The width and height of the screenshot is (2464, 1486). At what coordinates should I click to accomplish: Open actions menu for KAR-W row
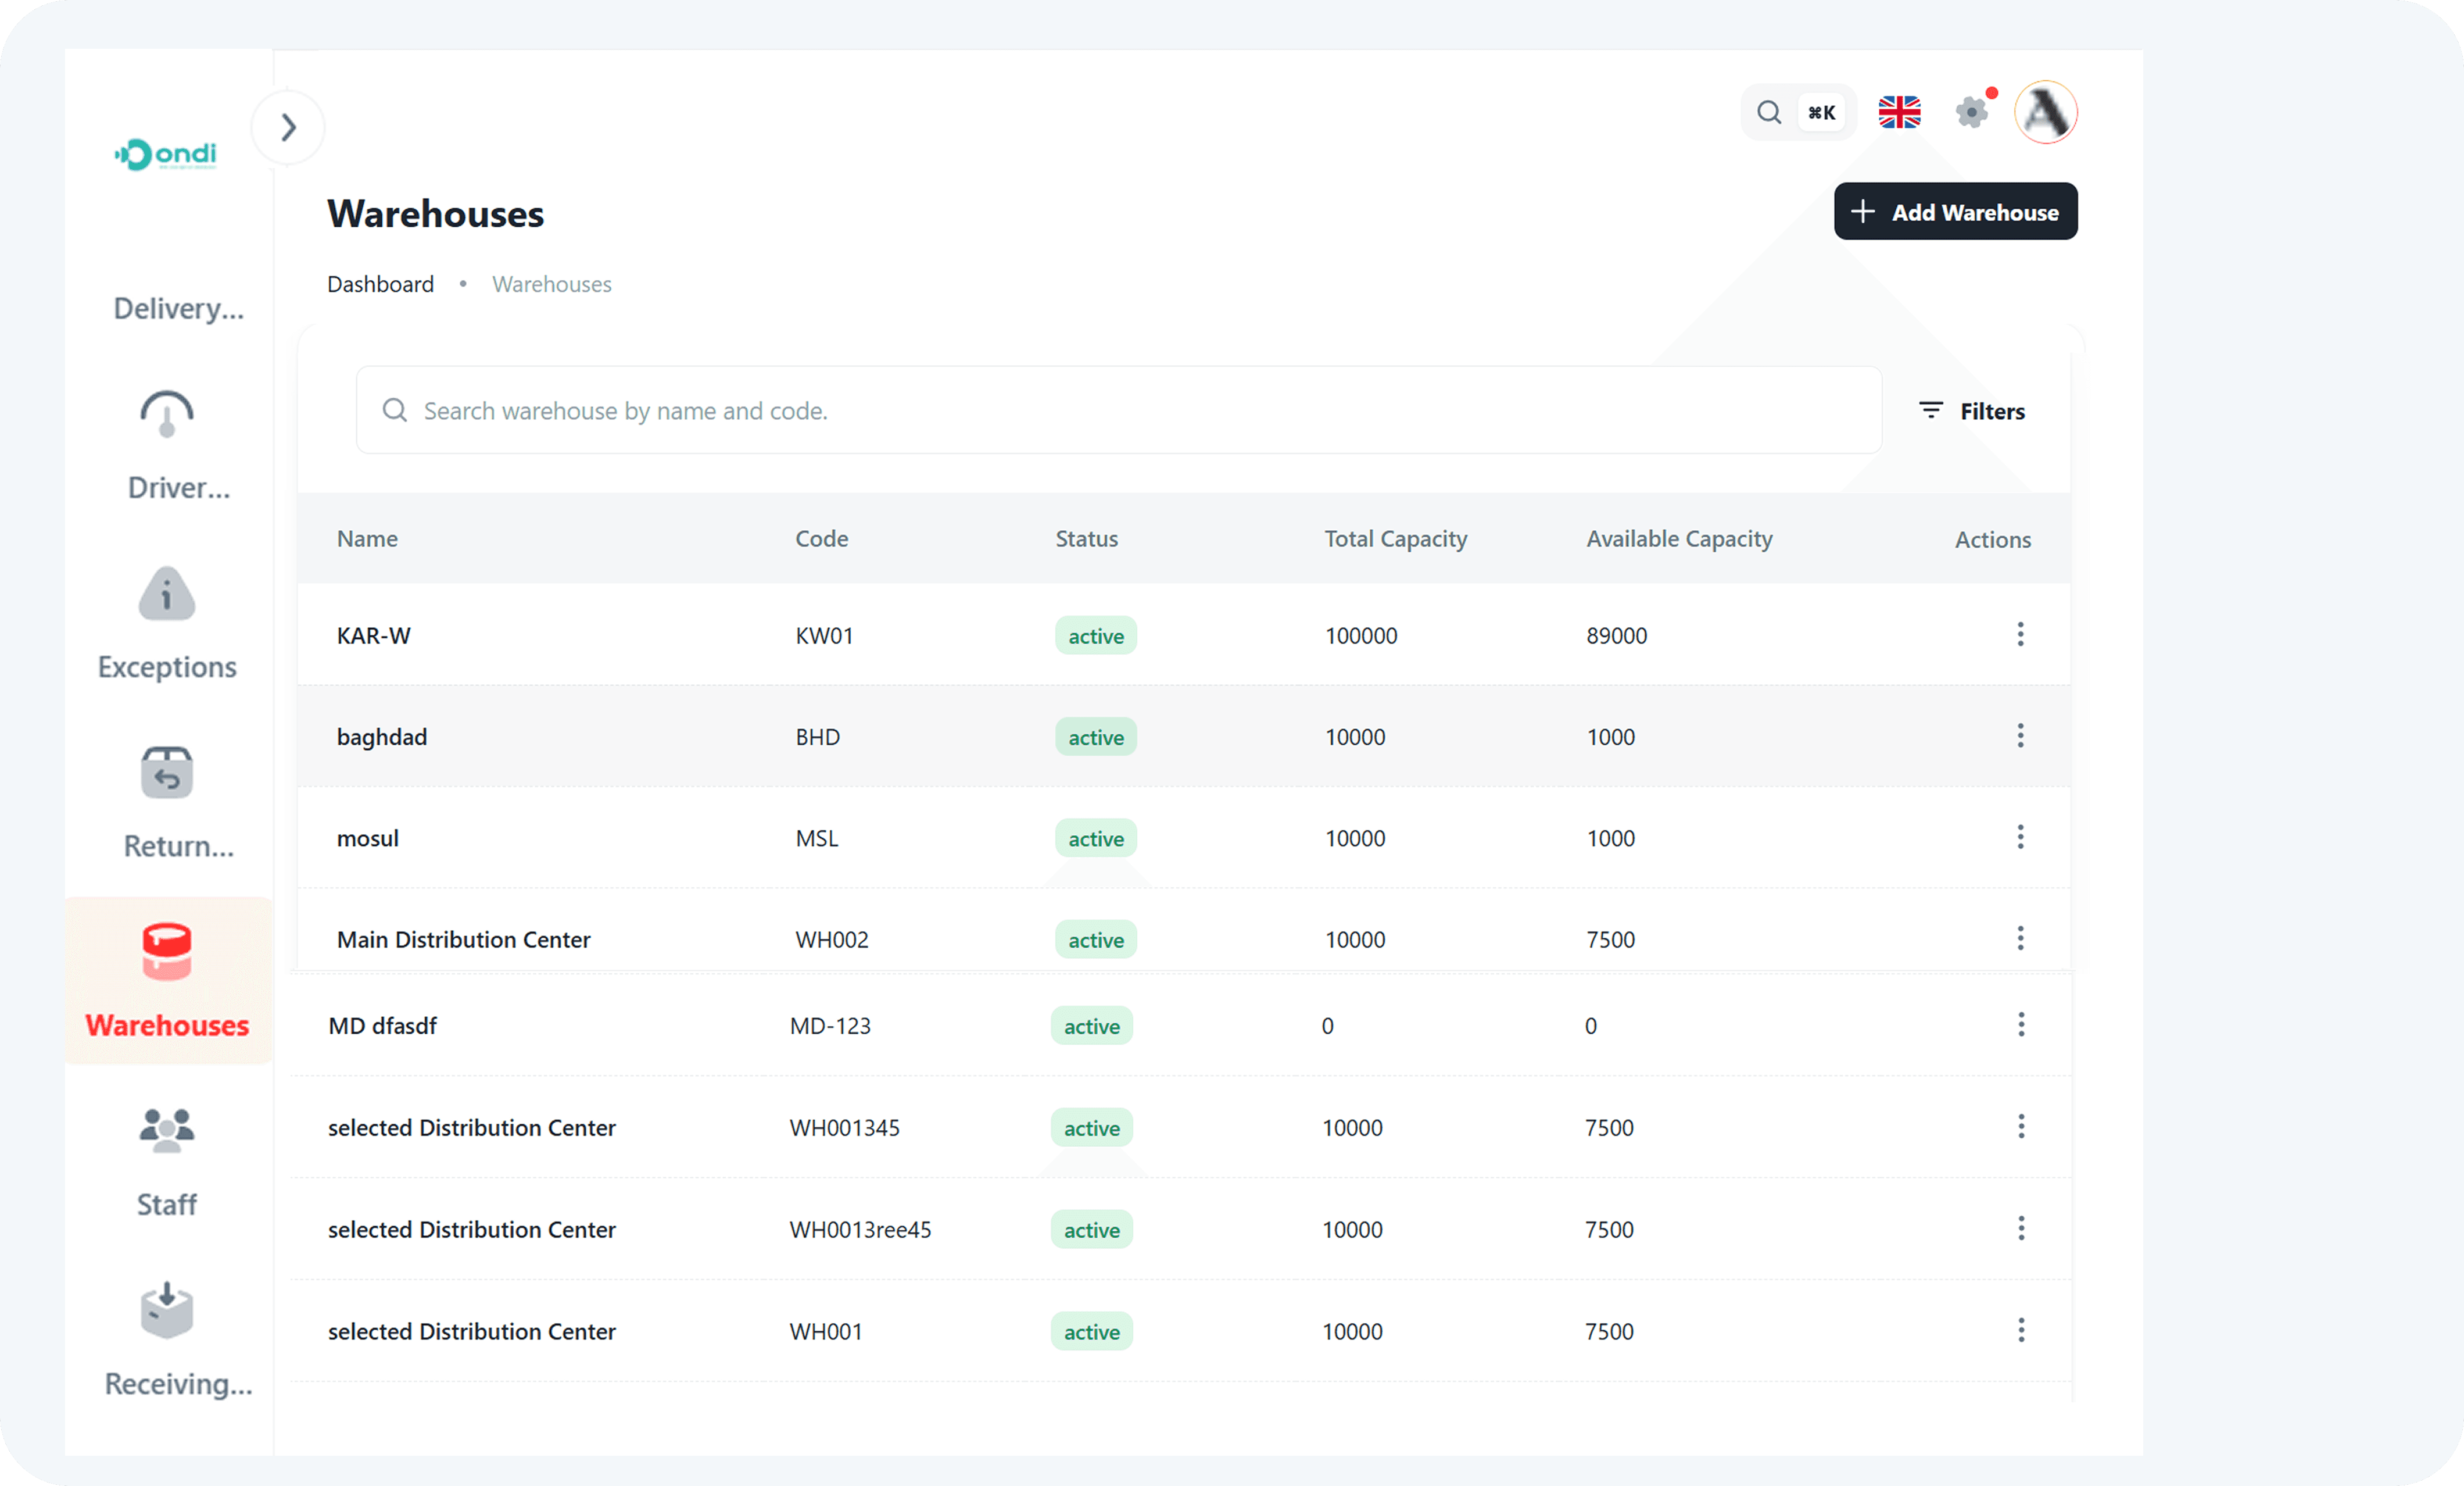(2020, 634)
